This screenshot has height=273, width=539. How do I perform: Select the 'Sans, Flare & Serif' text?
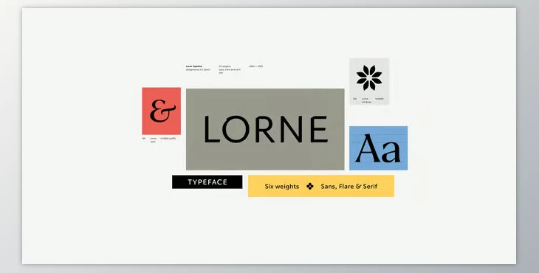tap(349, 187)
